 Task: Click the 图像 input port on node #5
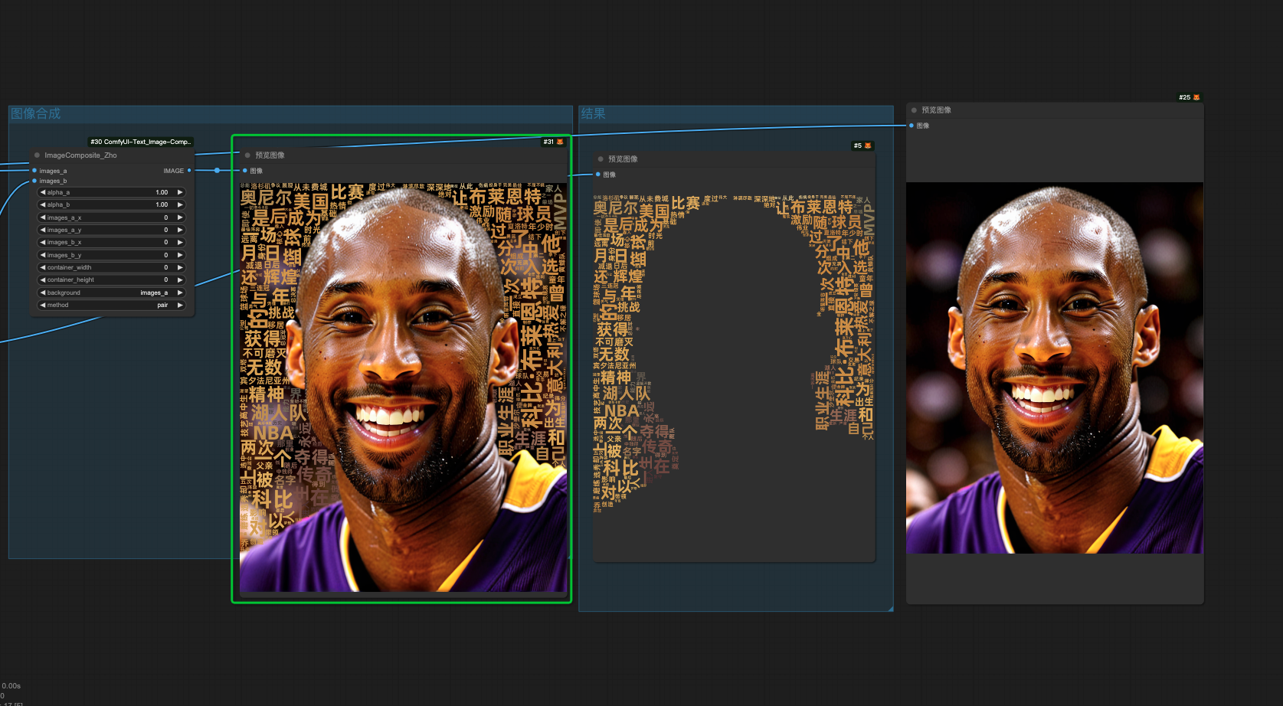598,175
